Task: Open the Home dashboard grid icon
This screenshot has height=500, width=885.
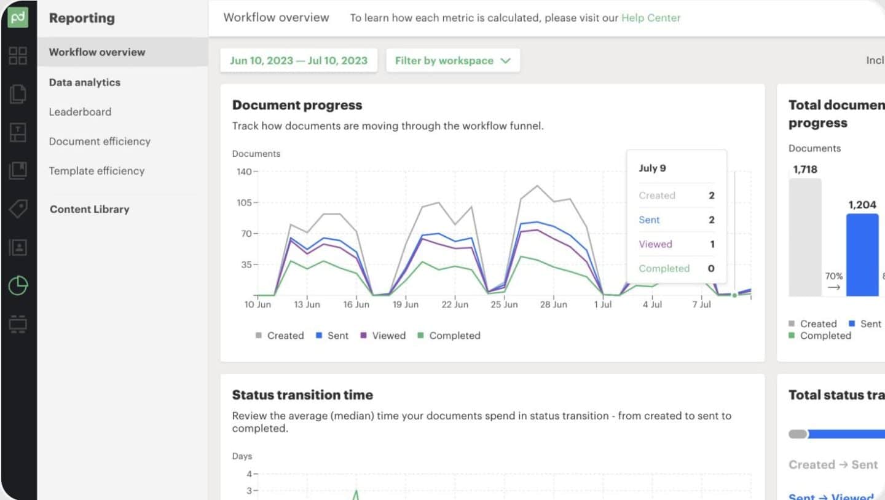Action: point(18,55)
